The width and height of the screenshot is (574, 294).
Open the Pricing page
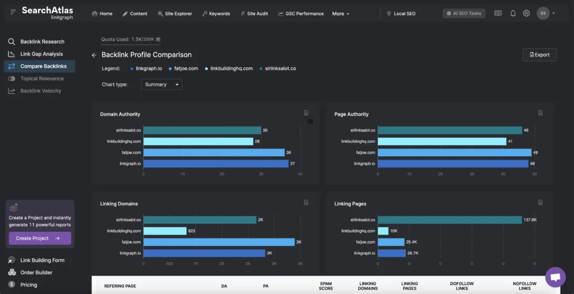29,285
